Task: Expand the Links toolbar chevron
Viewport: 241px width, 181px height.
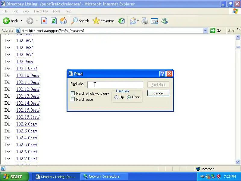Action: click(238, 29)
